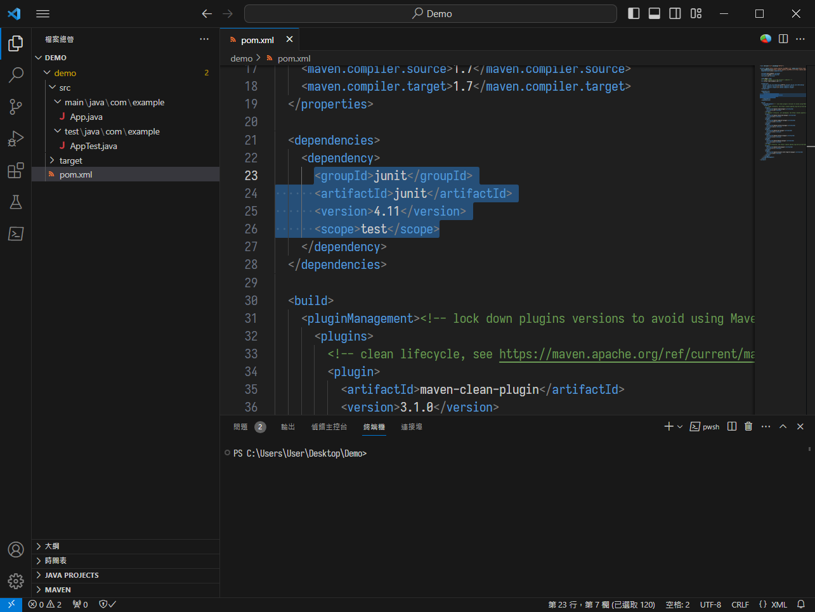Open the Extensions view
Image resolution: width=815 pixels, height=612 pixels.
point(16,171)
